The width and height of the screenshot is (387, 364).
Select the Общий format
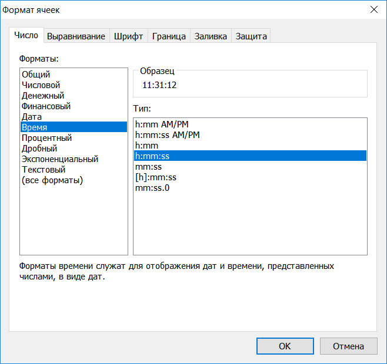click(74, 74)
